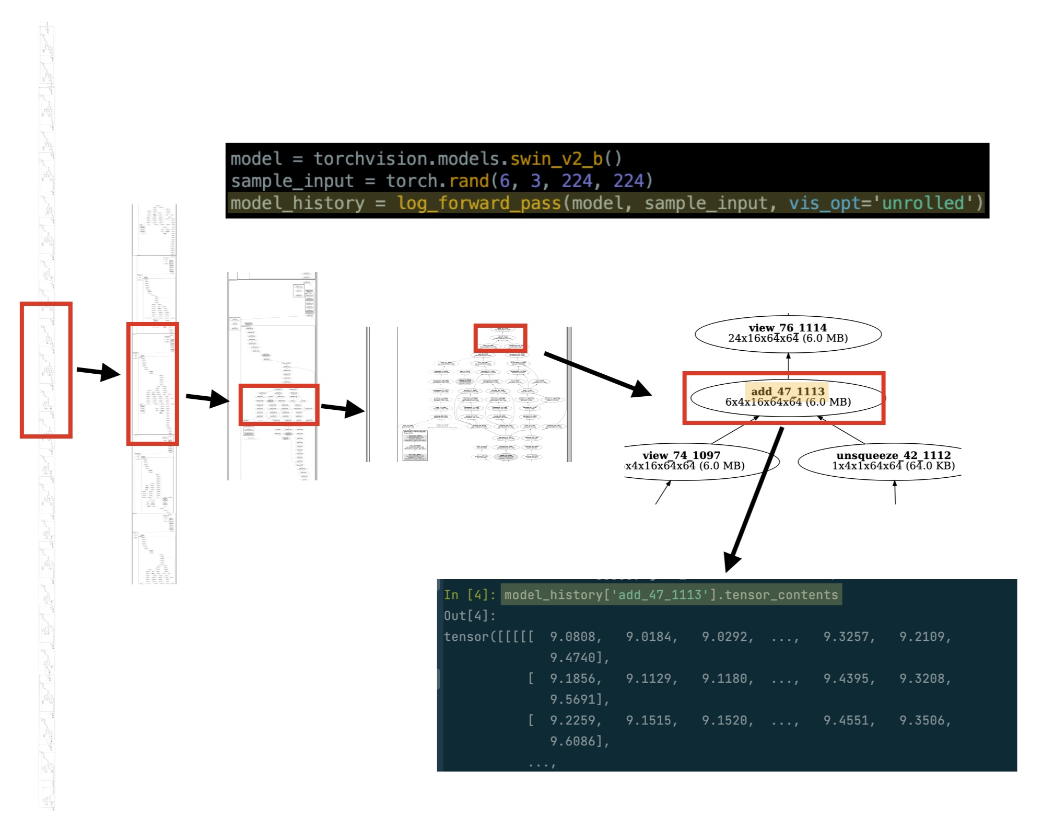Select the unsqueeze_42_1112 node
1054x828 pixels.
tap(892, 461)
